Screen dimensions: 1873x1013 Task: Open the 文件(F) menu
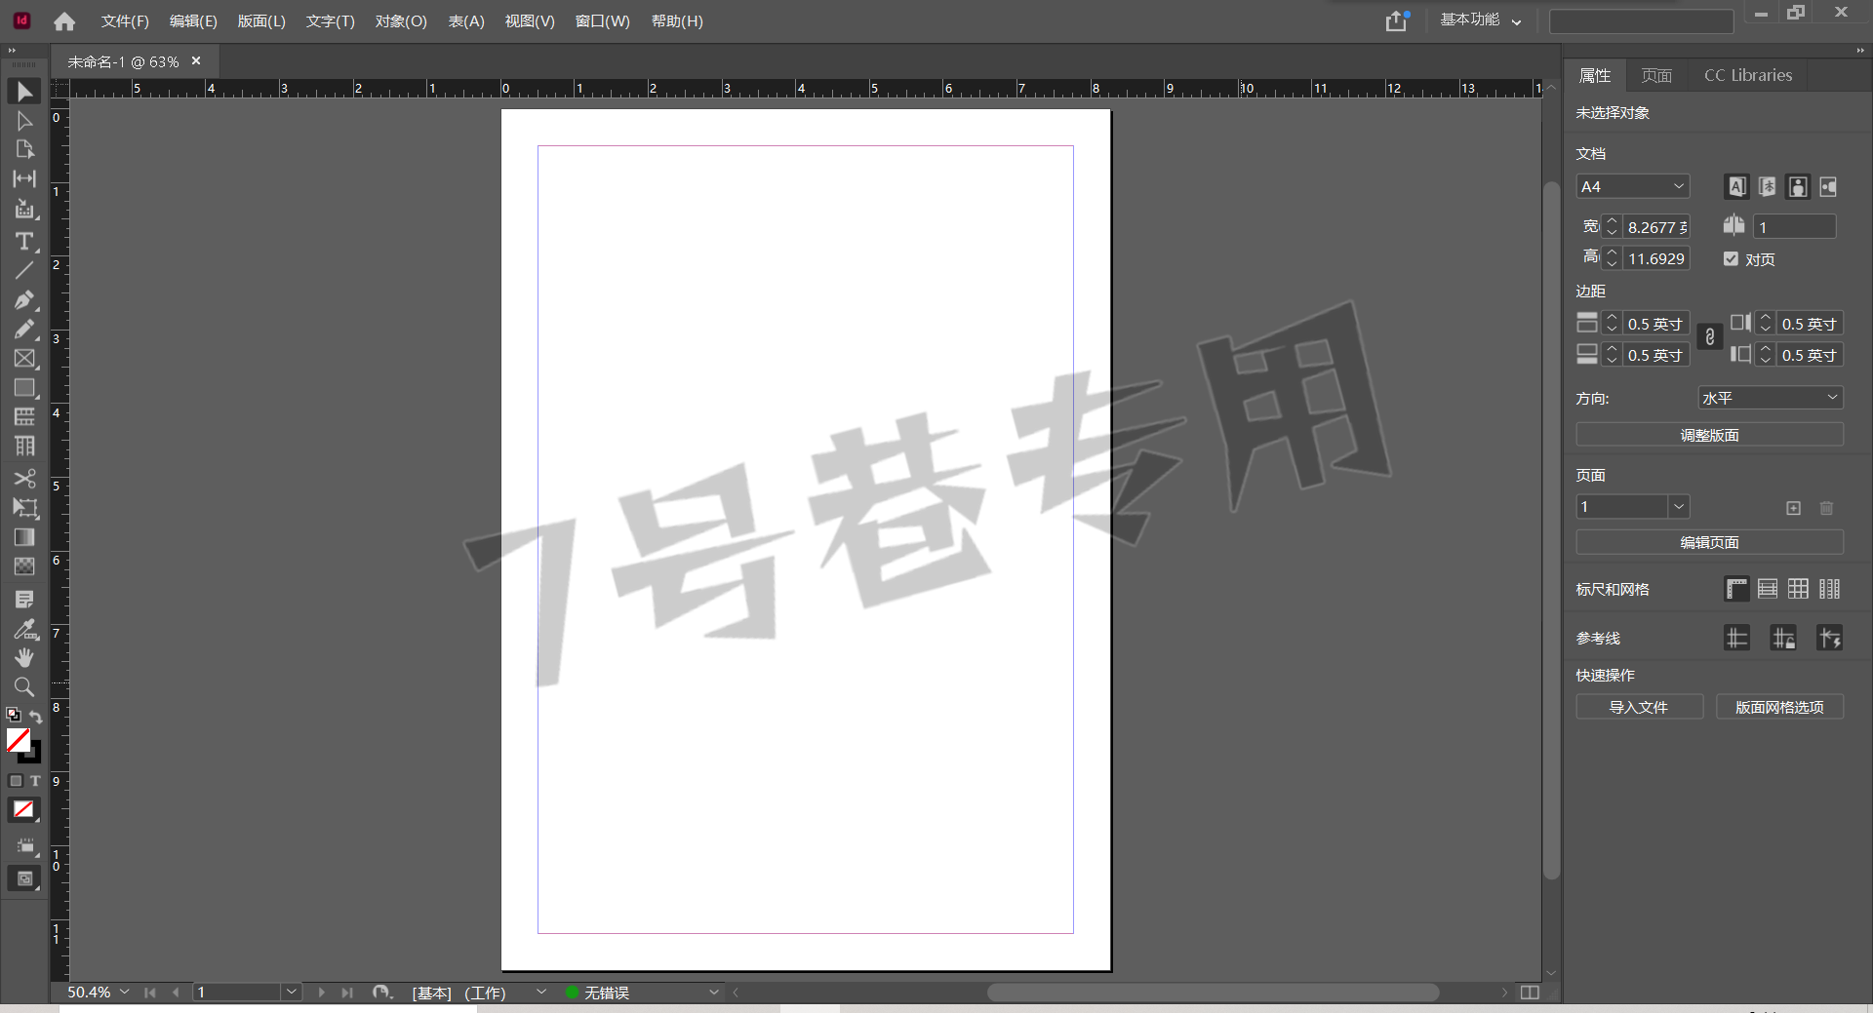tap(125, 21)
